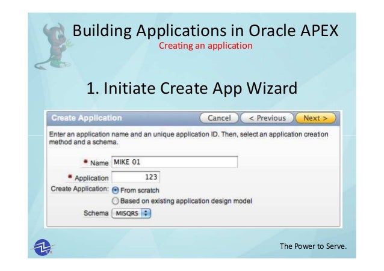Select the From scratch radio option
384x271 pixels.
click(x=115, y=190)
